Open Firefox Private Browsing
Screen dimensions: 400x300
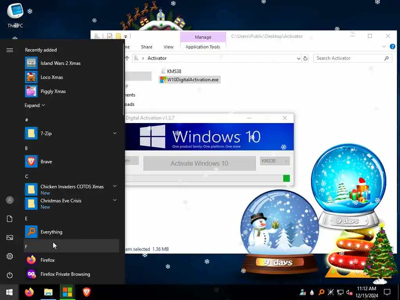(x=71, y=274)
